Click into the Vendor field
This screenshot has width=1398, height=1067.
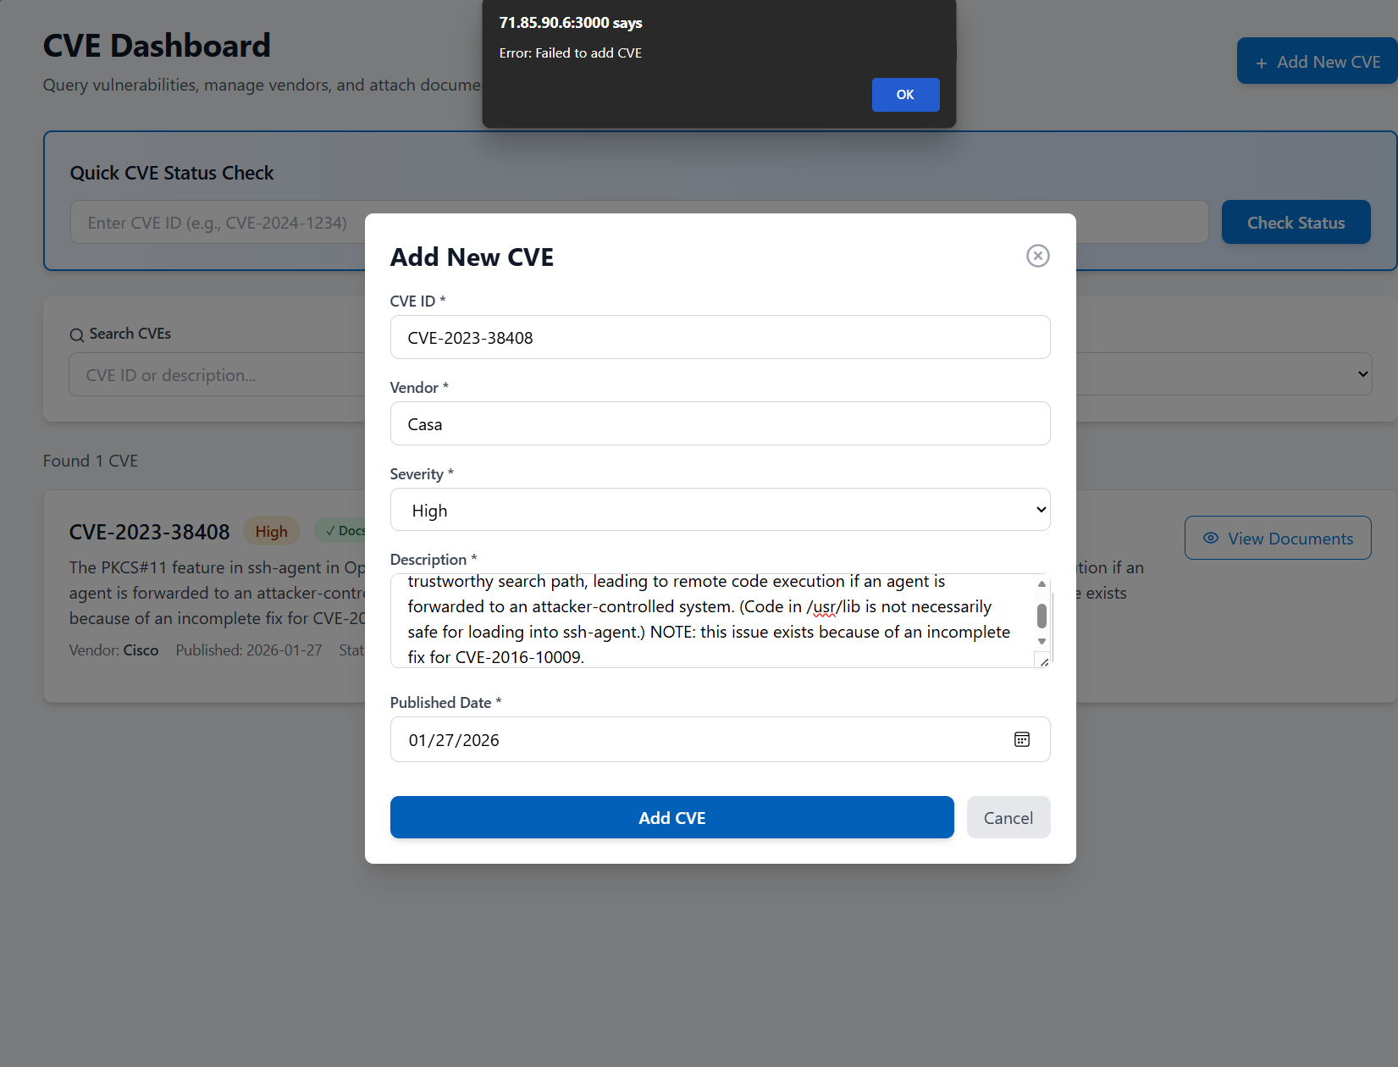tap(720, 423)
